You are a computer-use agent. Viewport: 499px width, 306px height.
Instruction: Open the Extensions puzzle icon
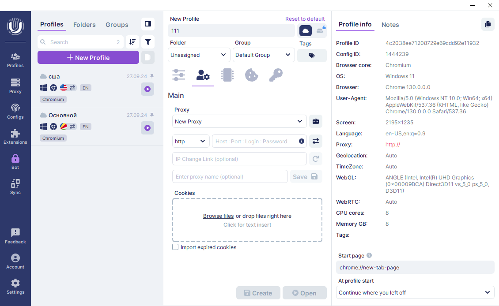[15, 136]
